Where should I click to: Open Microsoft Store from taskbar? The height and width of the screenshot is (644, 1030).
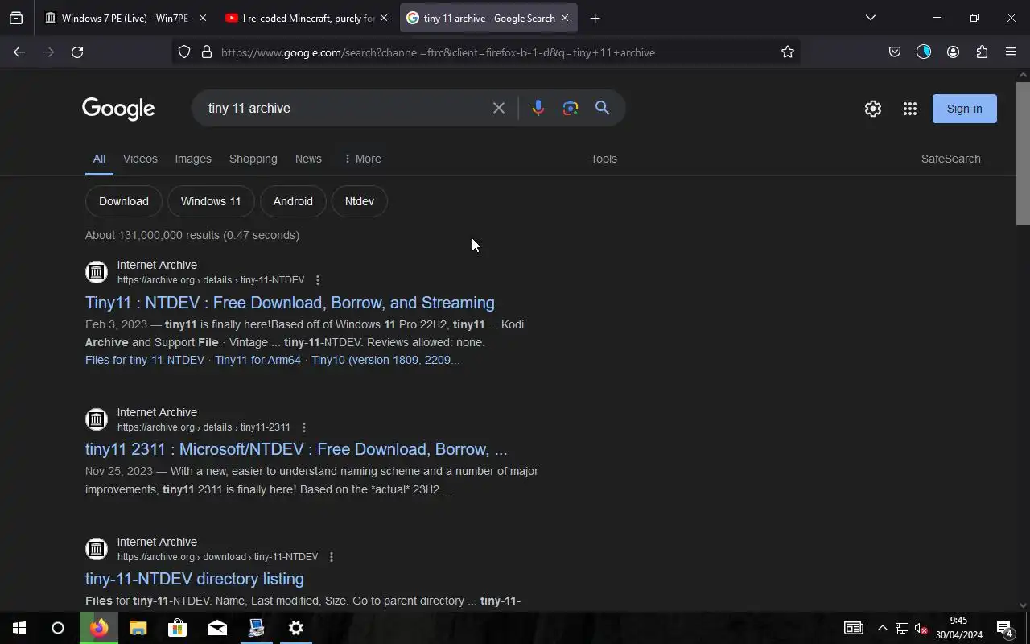pyautogui.click(x=177, y=628)
